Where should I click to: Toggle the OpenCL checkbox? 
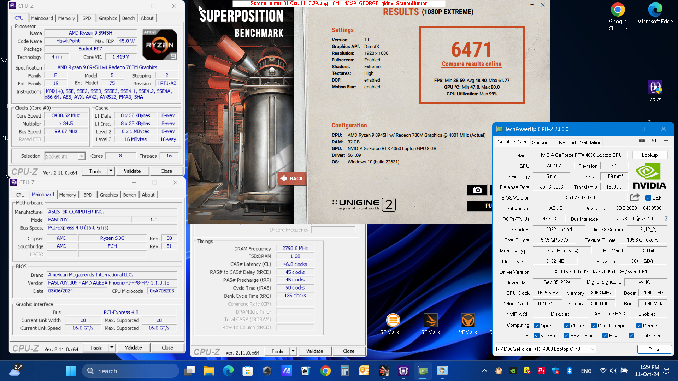(x=536, y=326)
